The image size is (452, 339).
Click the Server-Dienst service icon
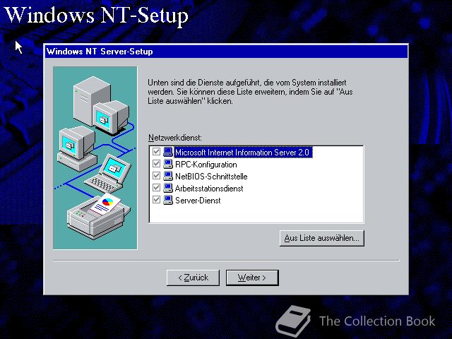click(168, 200)
